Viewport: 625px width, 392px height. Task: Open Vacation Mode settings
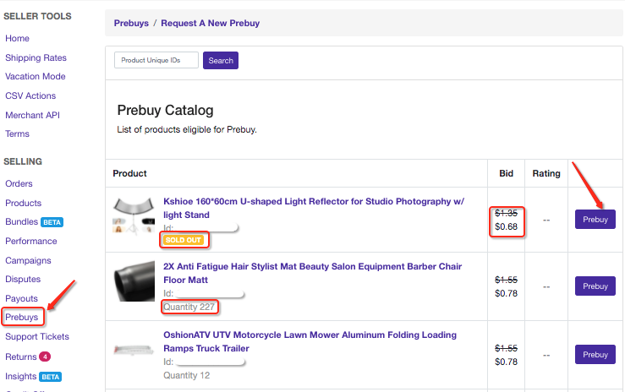[35, 77]
